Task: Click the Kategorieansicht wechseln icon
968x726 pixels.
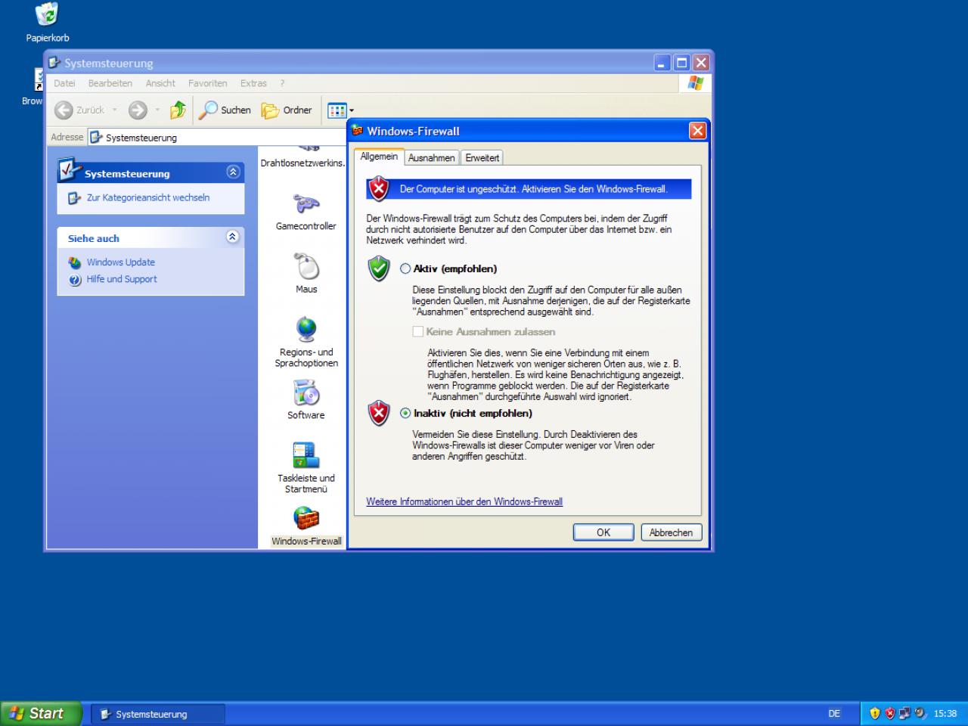Action: point(74,198)
